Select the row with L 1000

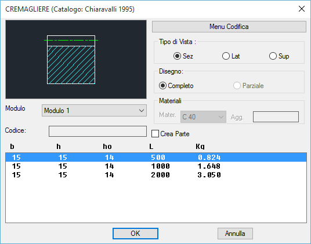(x=156, y=166)
